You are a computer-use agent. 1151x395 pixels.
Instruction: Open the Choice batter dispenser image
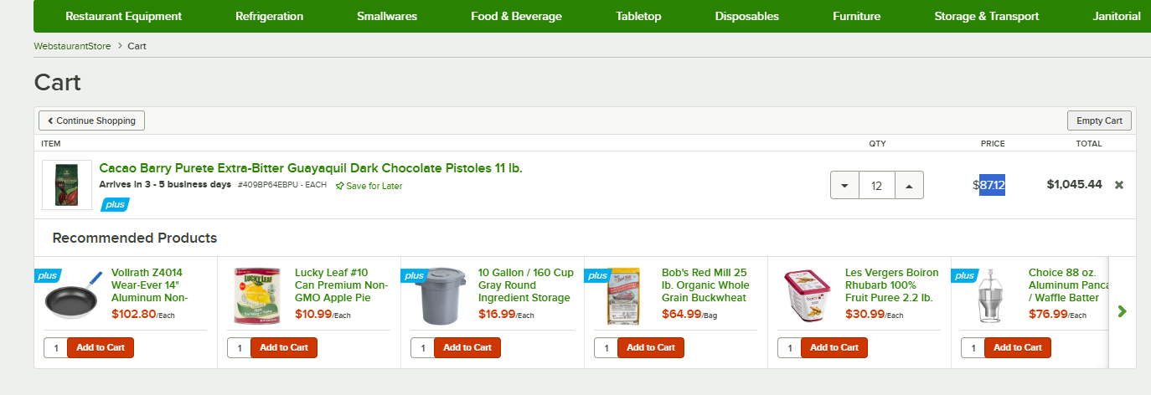click(992, 297)
